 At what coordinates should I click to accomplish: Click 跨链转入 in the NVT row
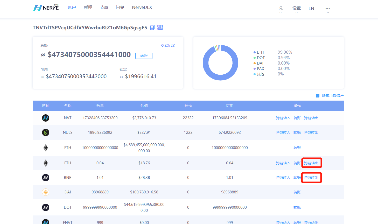(283, 118)
